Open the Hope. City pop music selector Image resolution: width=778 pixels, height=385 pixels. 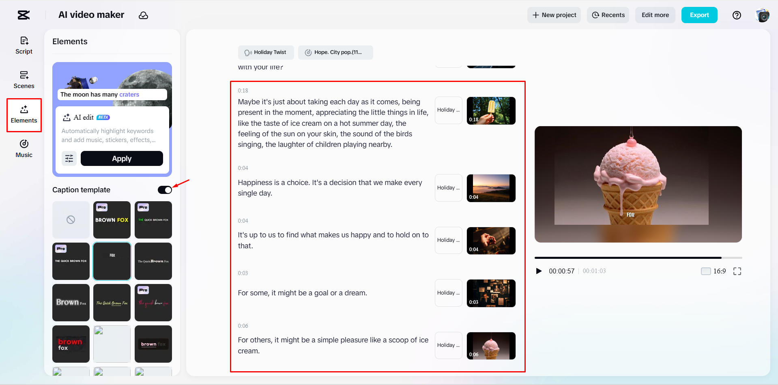point(335,52)
